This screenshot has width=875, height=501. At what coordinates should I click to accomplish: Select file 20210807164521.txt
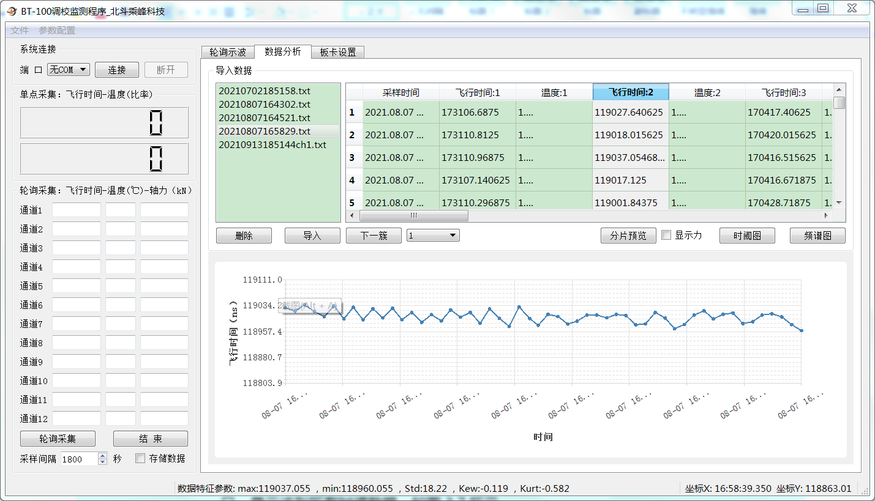278,118
